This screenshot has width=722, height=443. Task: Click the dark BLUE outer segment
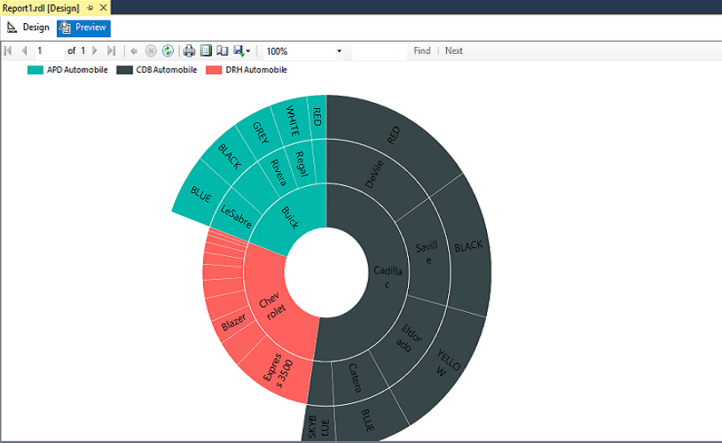click(x=367, y=420)
